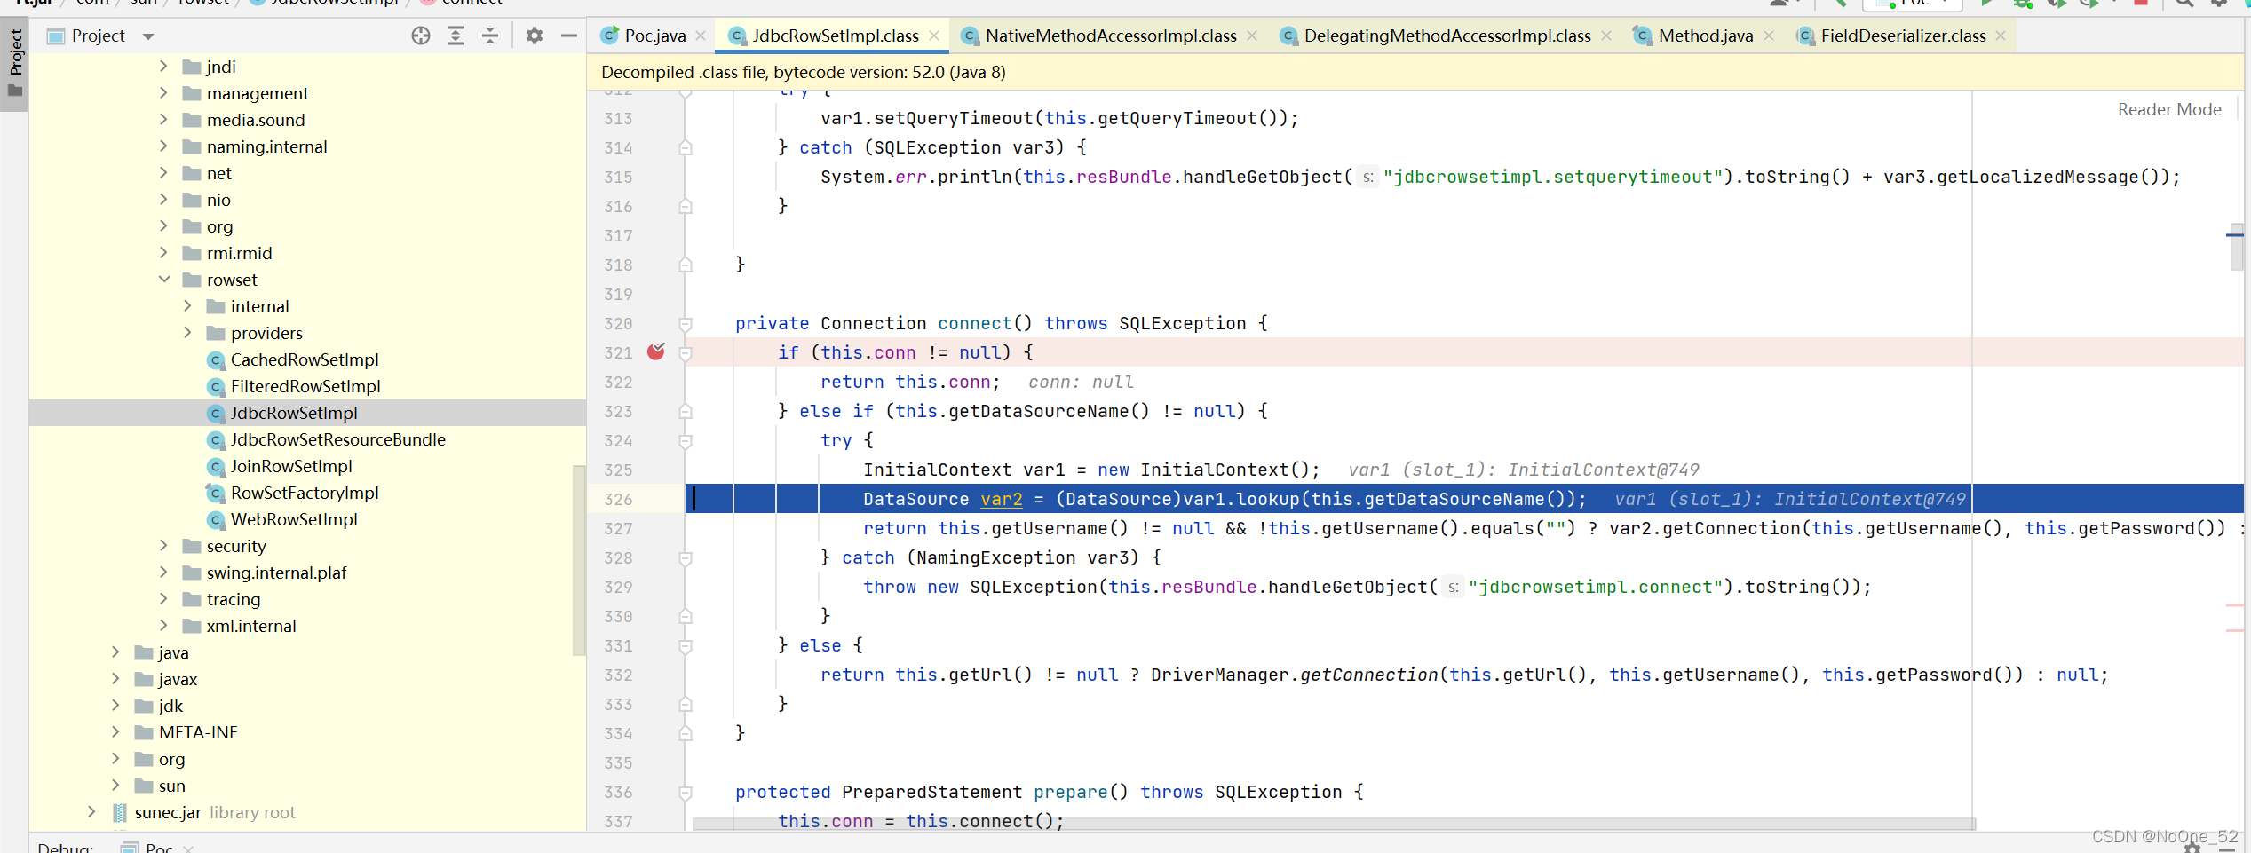Click line number 326 in gutter
This screenshot has width=2251, height=853.
618,499
